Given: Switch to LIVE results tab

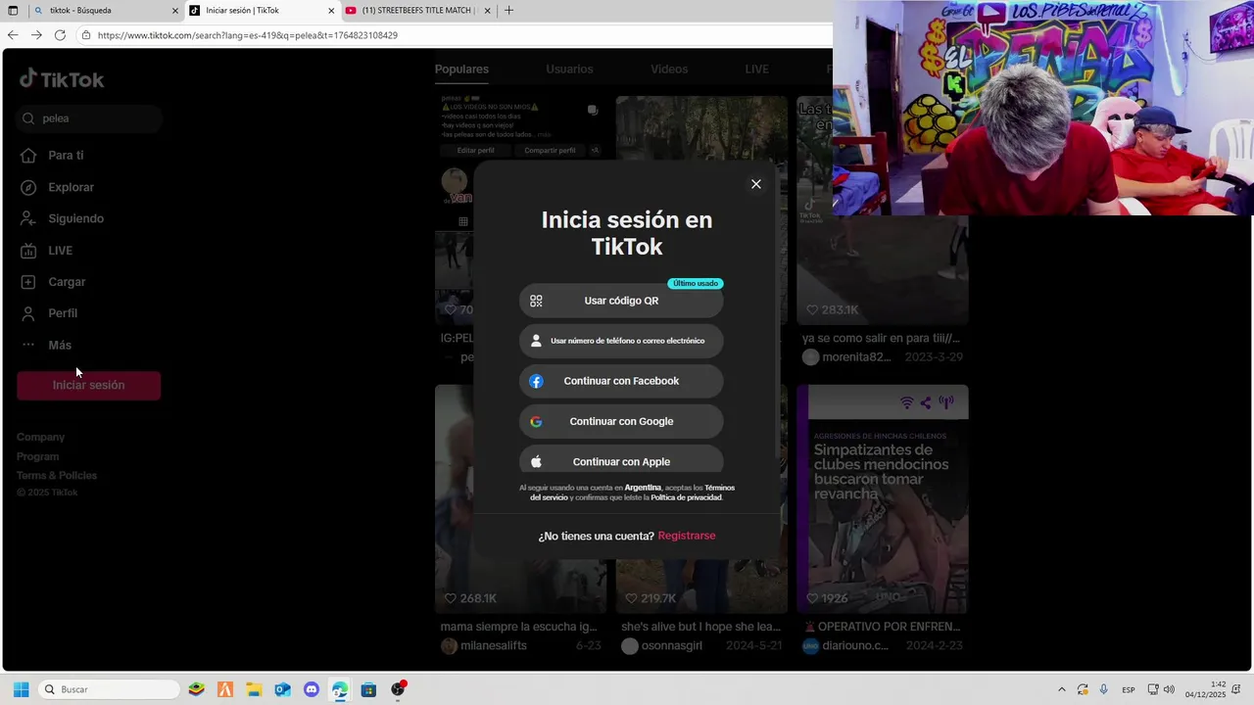Looking at the screenshot, I should tap(756, 70).
